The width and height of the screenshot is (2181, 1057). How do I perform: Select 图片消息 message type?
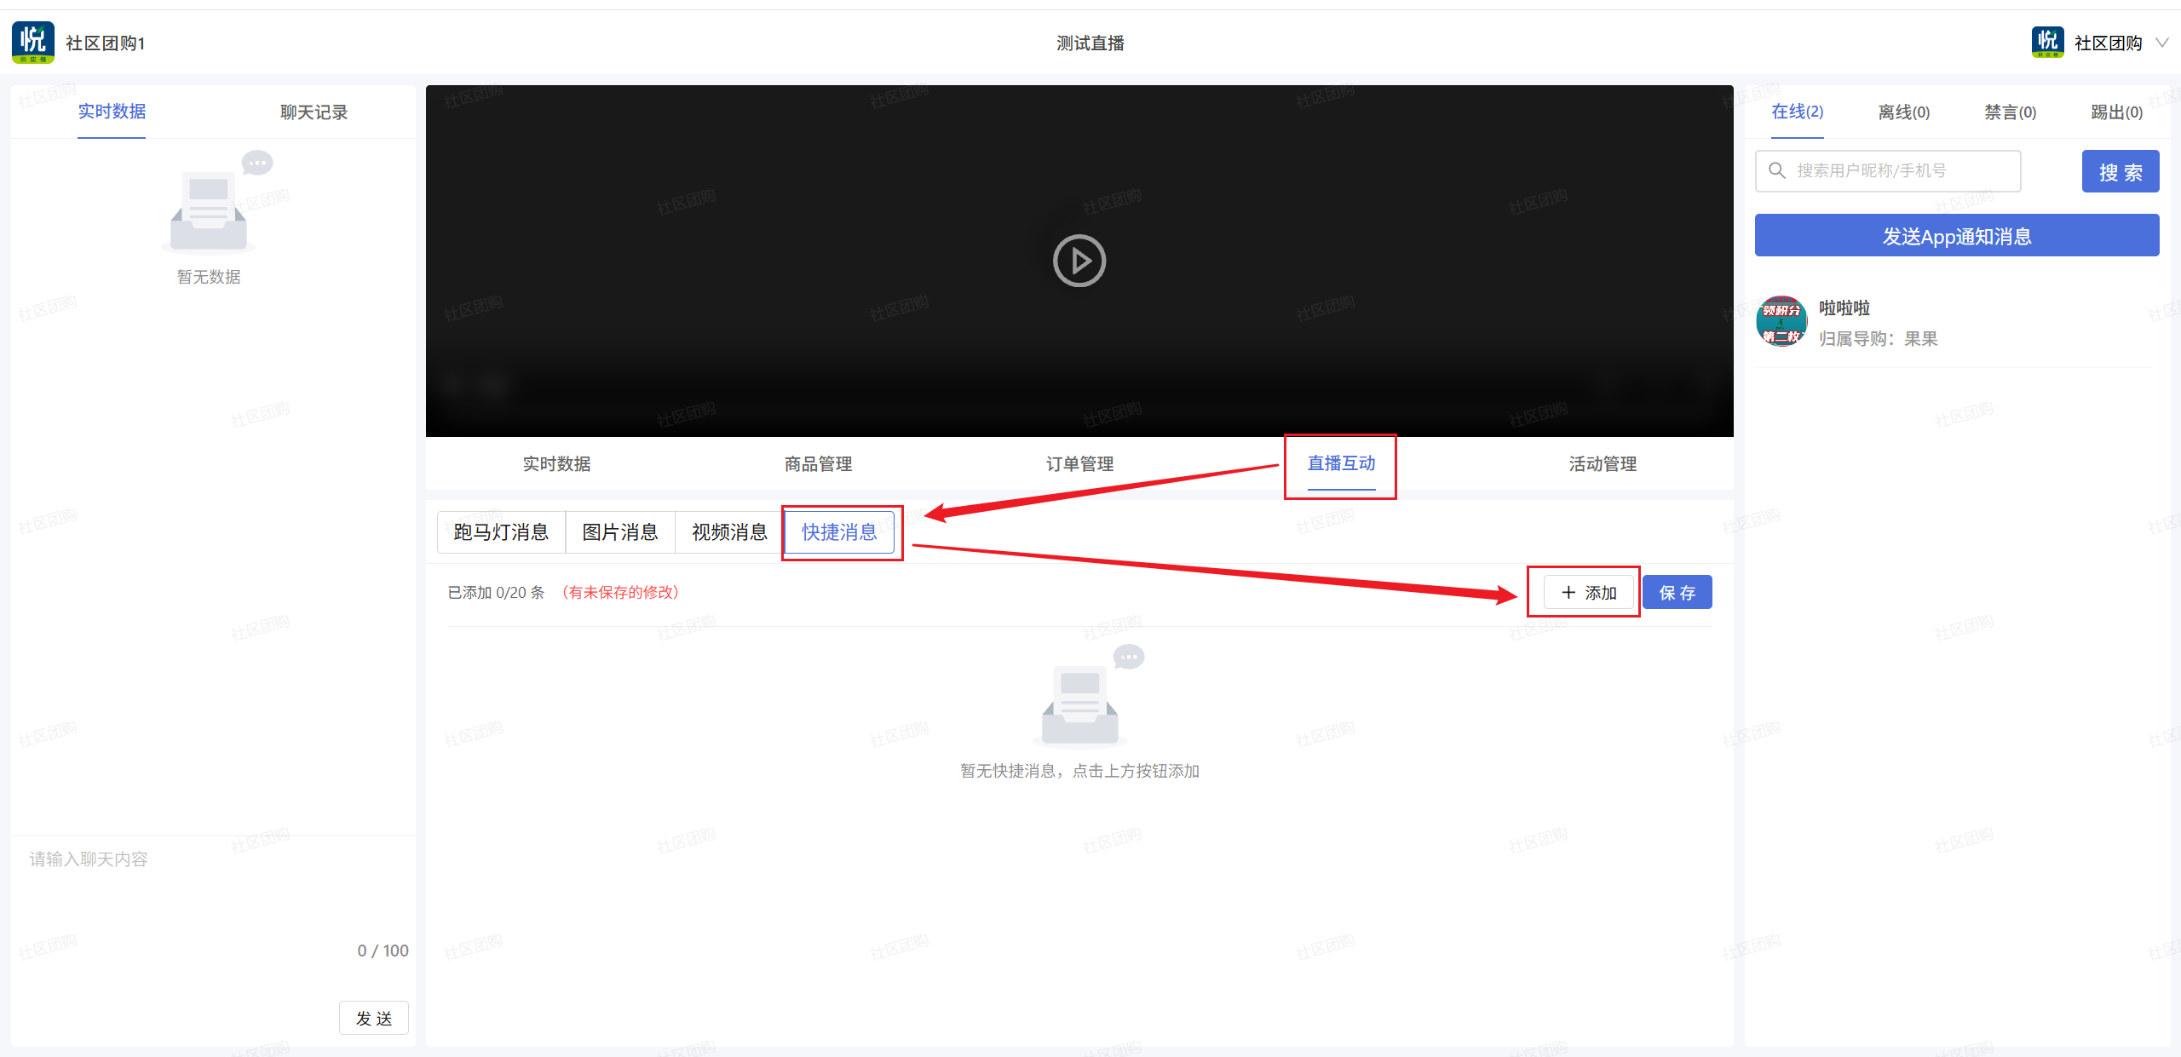[x=619, y=532]
